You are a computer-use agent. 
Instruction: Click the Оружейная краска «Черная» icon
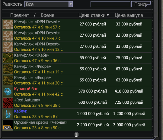click(x=8, y=125)
